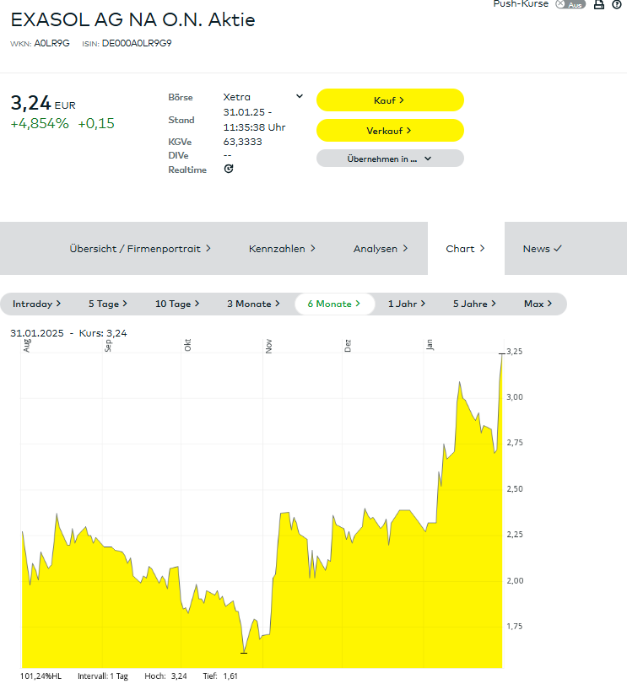The height and width of the screenshot is (684, 627).
Task: Click the 101,24%HL label
Action: click(x=41, y=676)
